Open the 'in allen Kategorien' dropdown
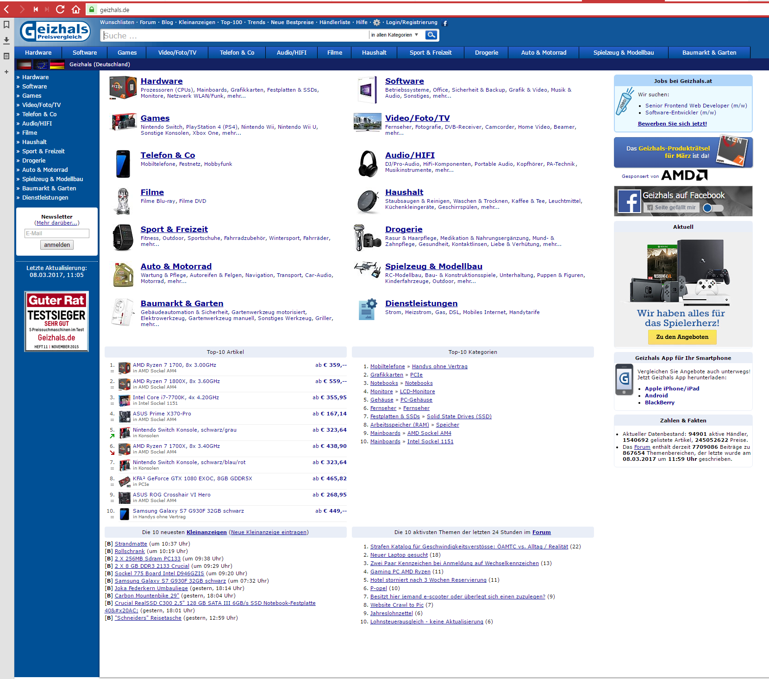Viewport: 769px width, 679px height. pyautogui.click(x=394, y=35)
